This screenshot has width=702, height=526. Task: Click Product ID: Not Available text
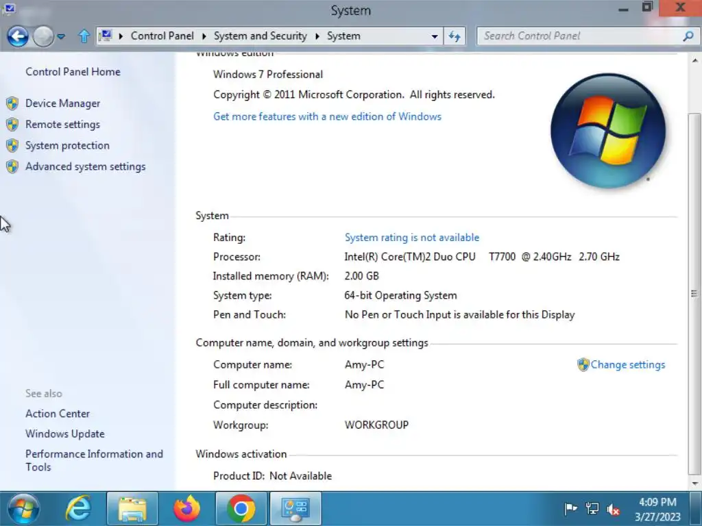tap(272, 476)
